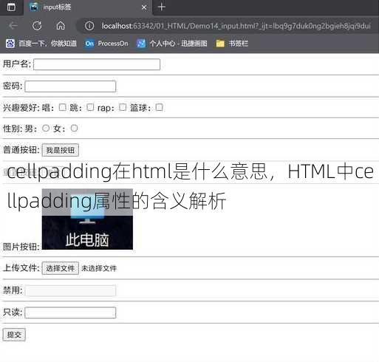Focus the 密码 input field
The height and width of the screenshot is (362, 379).
pos(70,86)
